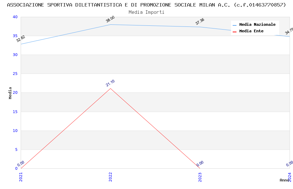Screen dimensions: 293x189
Task: Click the 2021 x-axis year label
Action: [21, 177]
